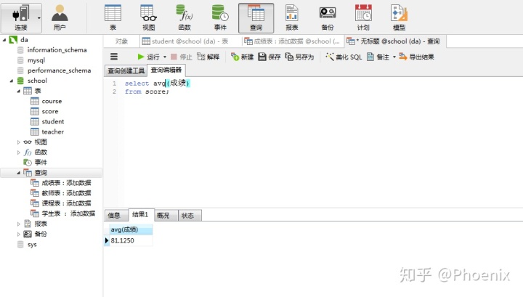Run the query with 运行 button
Viewport: 523px width, 297px height.
[x=148, y=57]
